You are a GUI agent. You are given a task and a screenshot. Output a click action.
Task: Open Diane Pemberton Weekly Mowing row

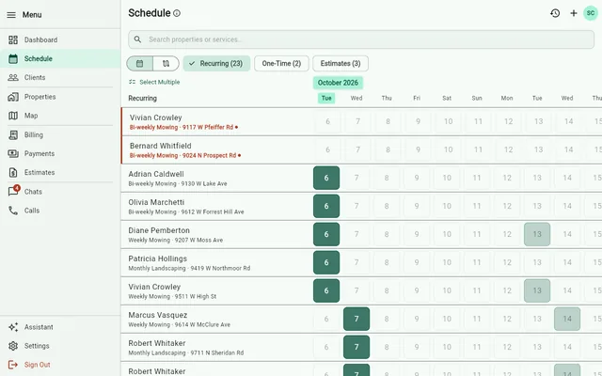(217, 234)
